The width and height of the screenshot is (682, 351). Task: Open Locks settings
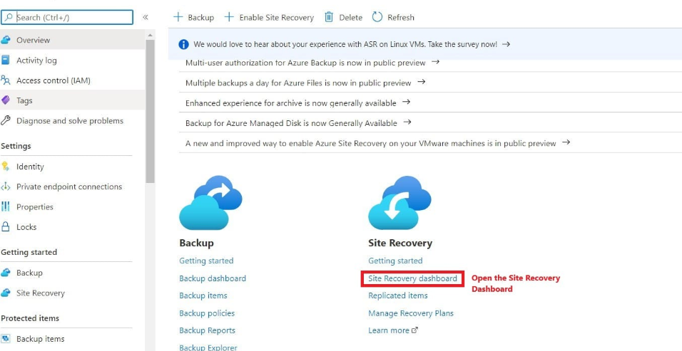point(72,226)
